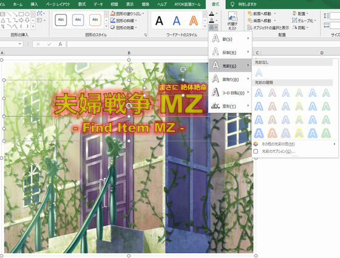Apply bottom-row green glow variation
Viewport: 340px width, 258px height.
coord(326,133)
